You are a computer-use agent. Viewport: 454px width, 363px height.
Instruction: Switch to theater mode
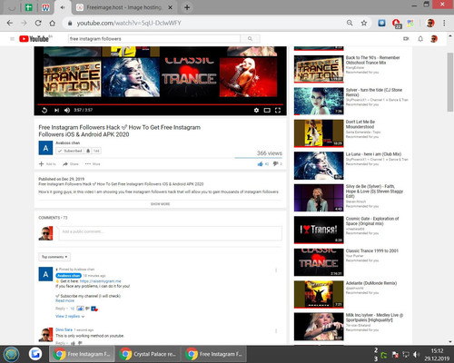click(267, 110)
